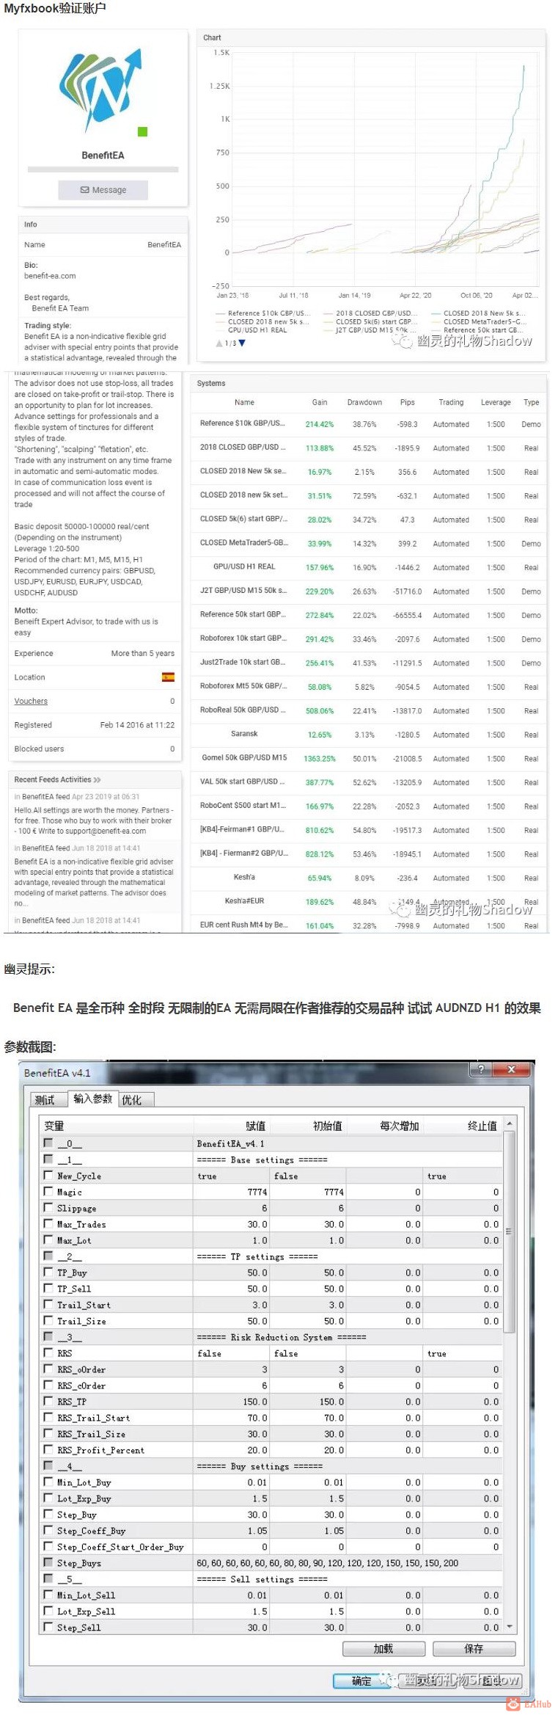This screenshot has width=558, height=1715.
Task: Click the green online status indicator
Action: point(143,131)
